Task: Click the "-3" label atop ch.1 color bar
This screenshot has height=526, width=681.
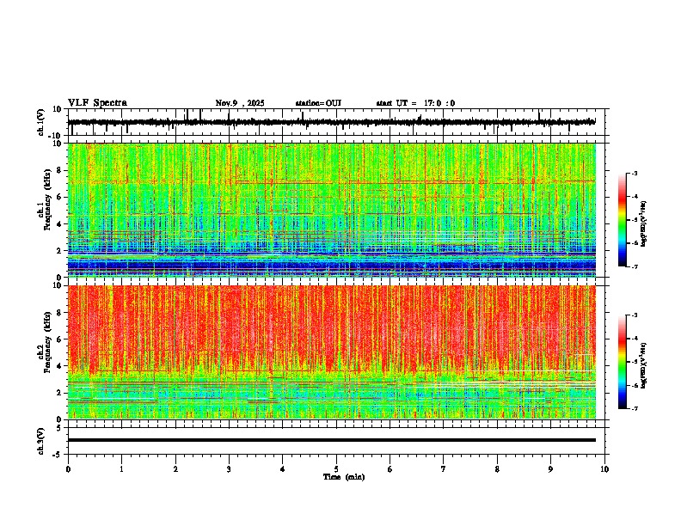Action: tap(635, 174)
